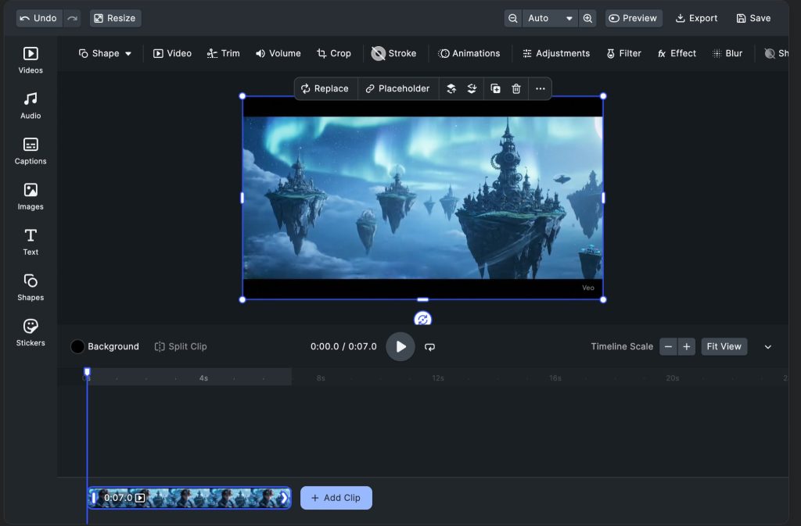Open the Resize canvas option
Image resolution: width=801 pixels, height=526 pixels.
116,18
